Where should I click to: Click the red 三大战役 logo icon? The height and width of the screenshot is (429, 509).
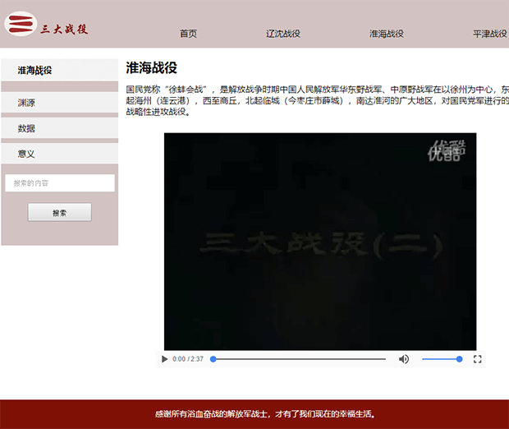pos(21,25)
